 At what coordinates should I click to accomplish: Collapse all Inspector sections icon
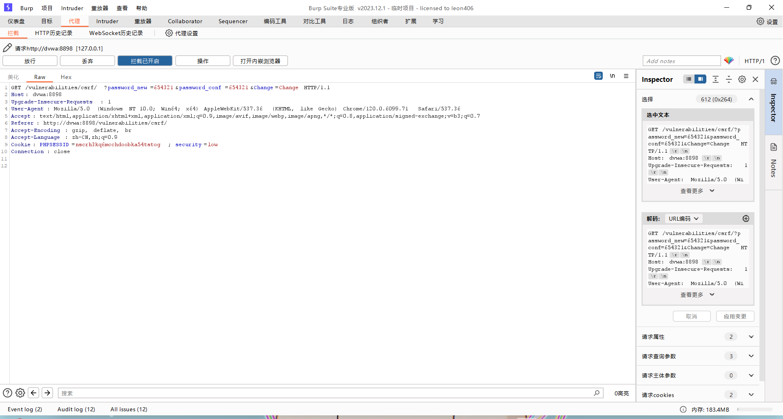click(x=729, y=79)
